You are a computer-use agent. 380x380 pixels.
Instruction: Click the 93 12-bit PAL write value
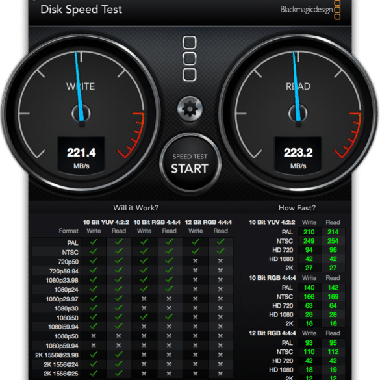click(309, 343)
